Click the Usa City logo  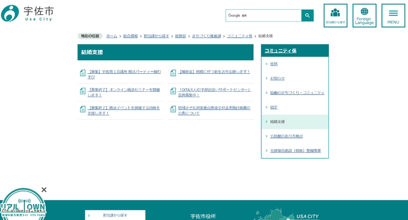coord(27,13)
